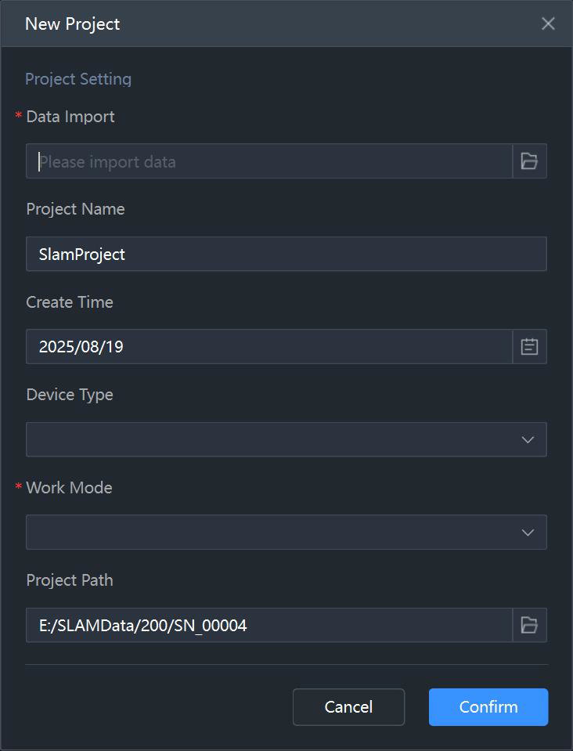Click the Project Setting section heading
Viewport: 573px width, 751px height.
click(78, 79)
